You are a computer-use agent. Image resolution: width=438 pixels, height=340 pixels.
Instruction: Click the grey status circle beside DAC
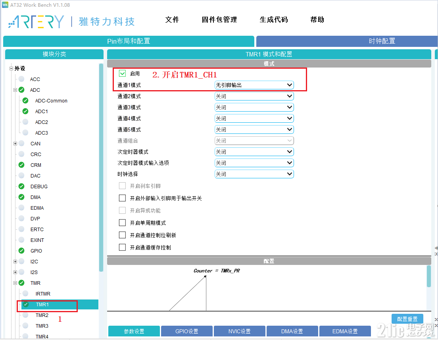(21, 176)
